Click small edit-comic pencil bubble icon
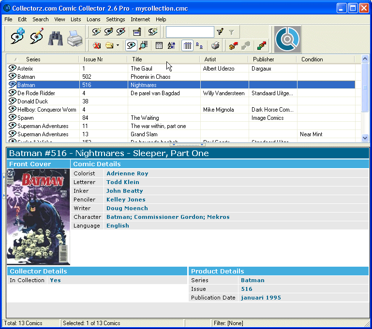 [109, 31]
